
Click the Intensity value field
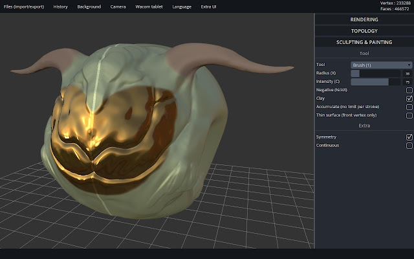[408, 82]
